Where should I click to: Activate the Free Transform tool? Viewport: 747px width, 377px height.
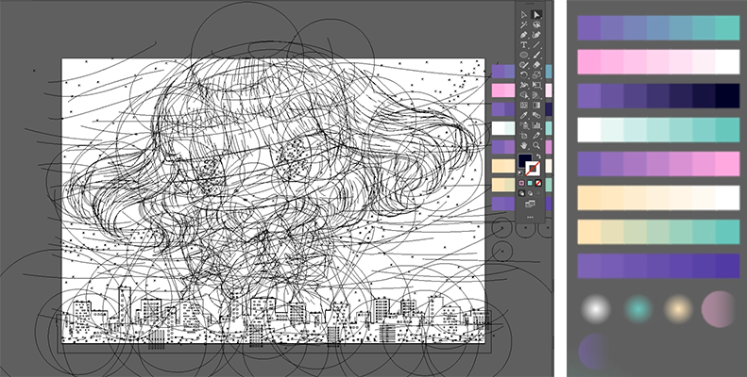pos(536,85)
